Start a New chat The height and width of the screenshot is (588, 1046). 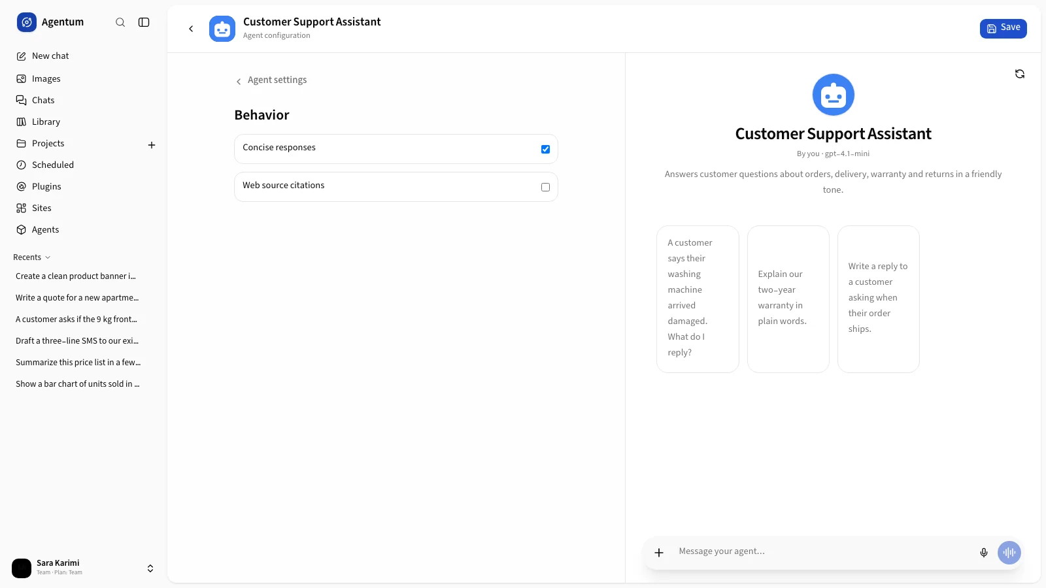click(x=84, y=56)
